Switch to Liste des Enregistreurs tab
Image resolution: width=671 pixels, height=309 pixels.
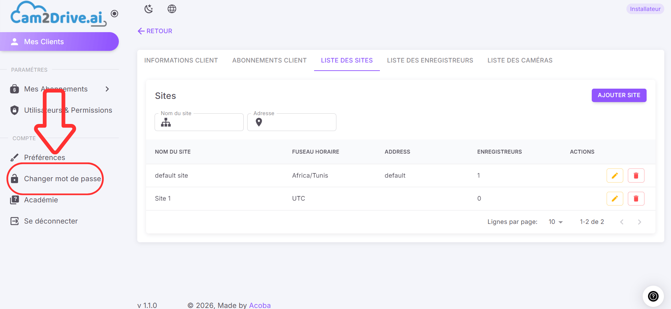point(430,60)
